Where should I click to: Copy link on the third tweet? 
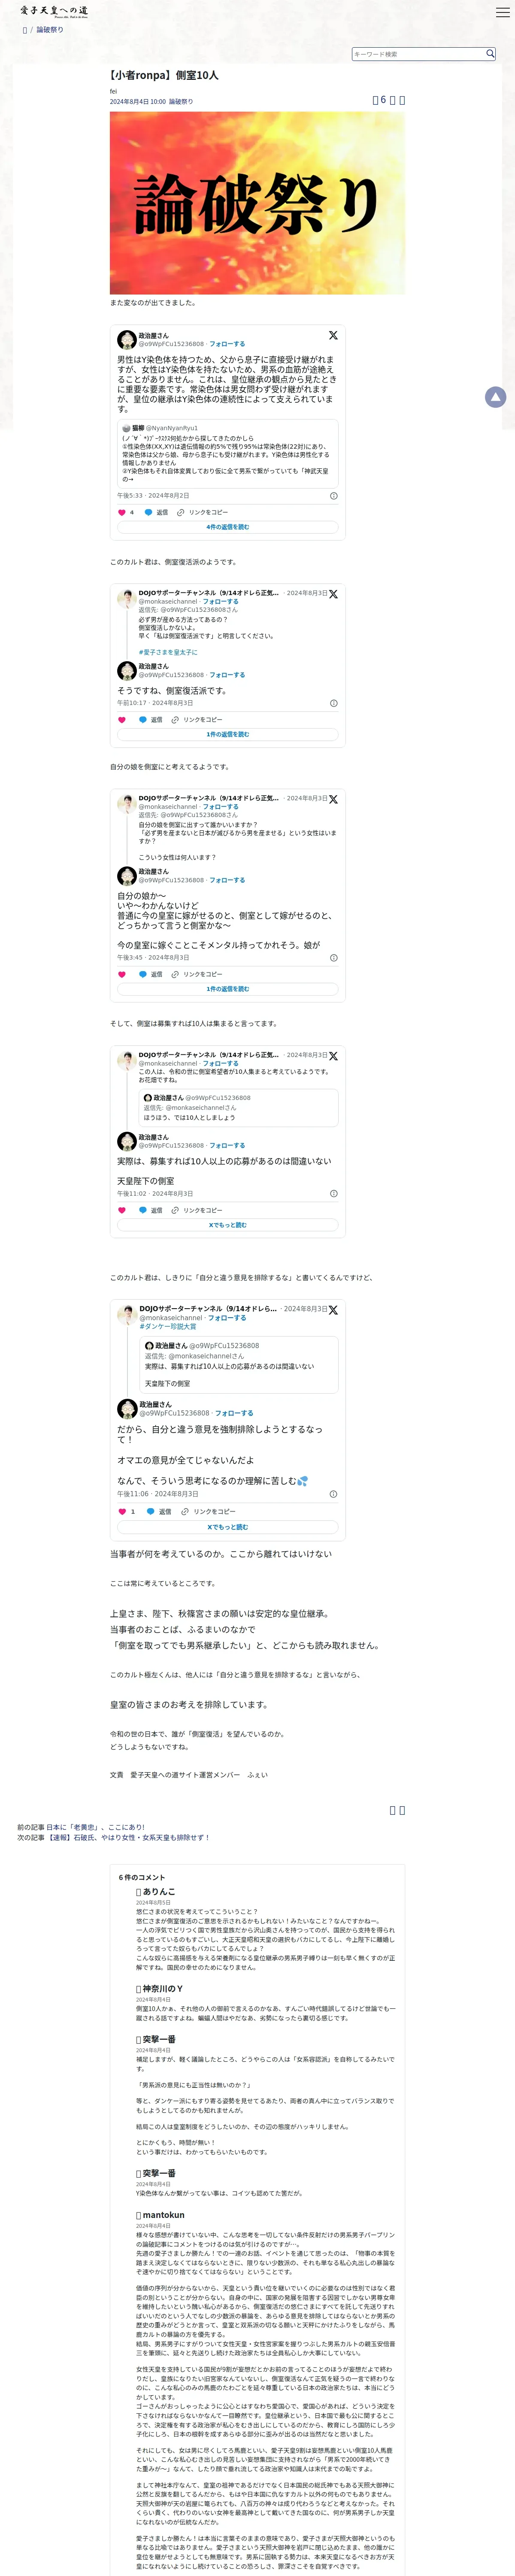tap(197, 974)
